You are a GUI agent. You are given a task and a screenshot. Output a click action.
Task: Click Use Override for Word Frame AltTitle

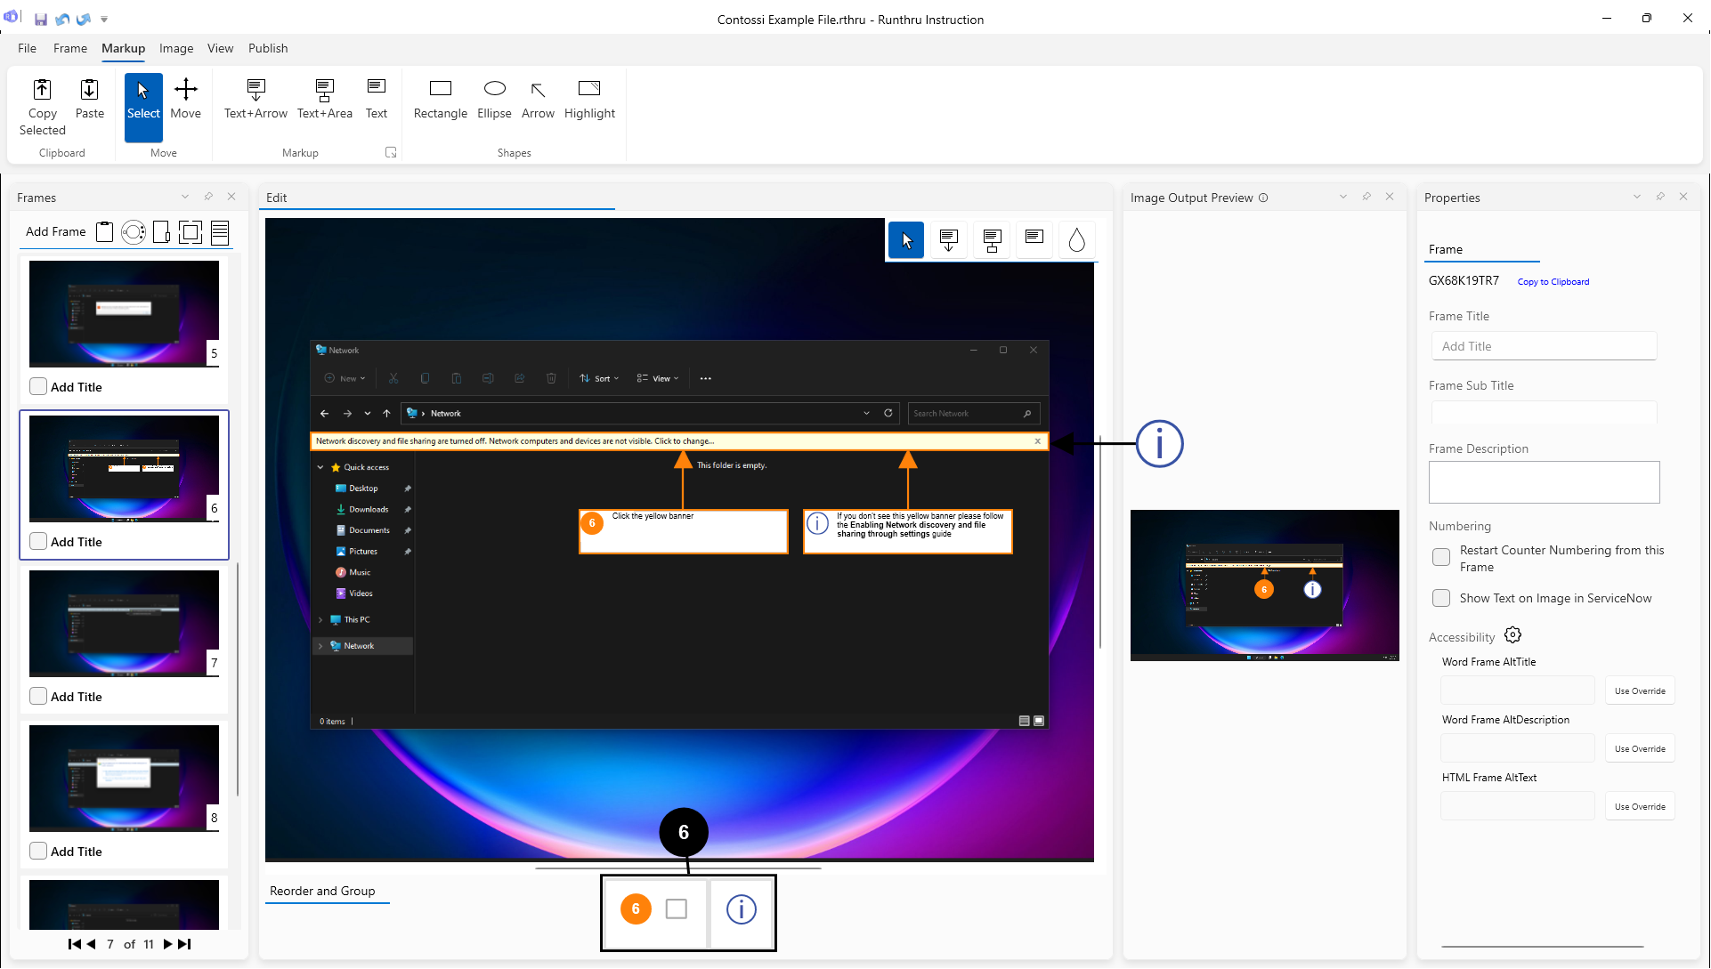[x=1639, y=690]
